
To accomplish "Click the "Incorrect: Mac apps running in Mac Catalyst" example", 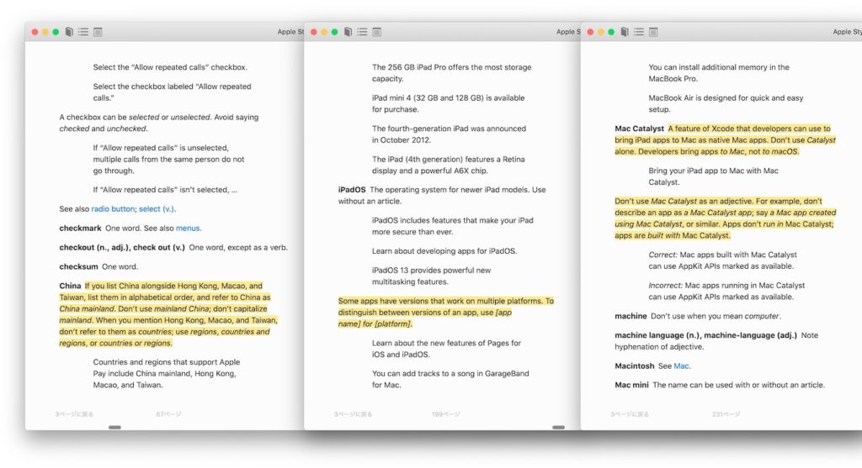I will (726, 292).
